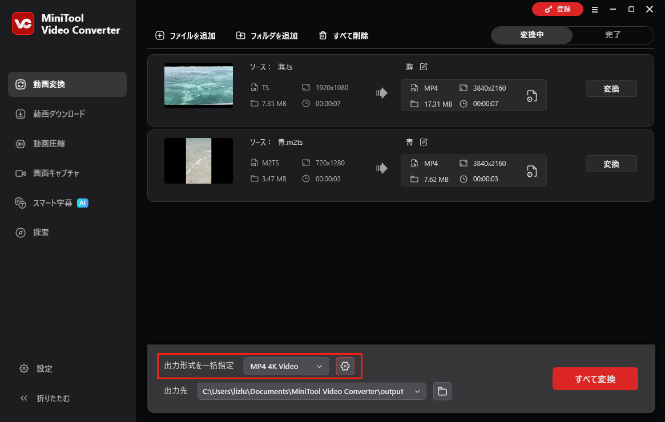Viewport: 665px width, 422px height.
Task: Expand the 出力先 output path dropdown
Action: click(x=417, y=391)
